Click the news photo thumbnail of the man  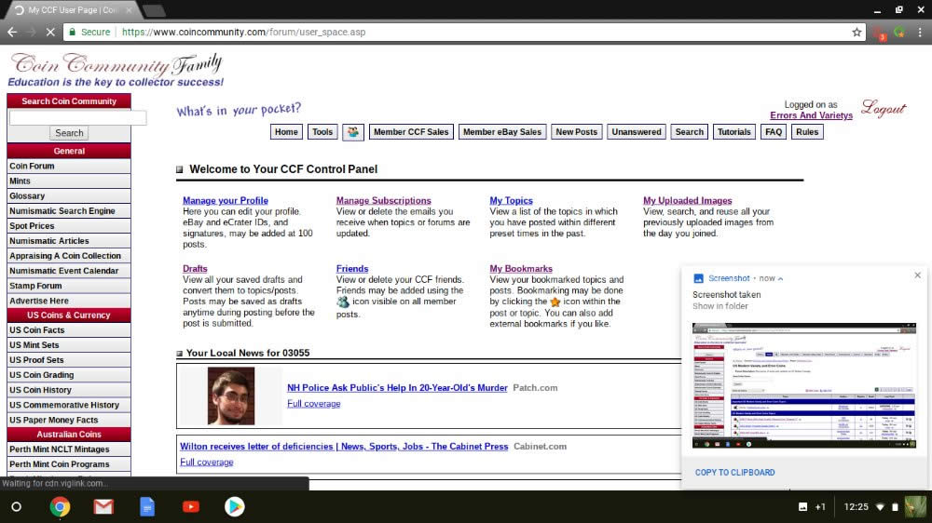click(x=230, y=396)
